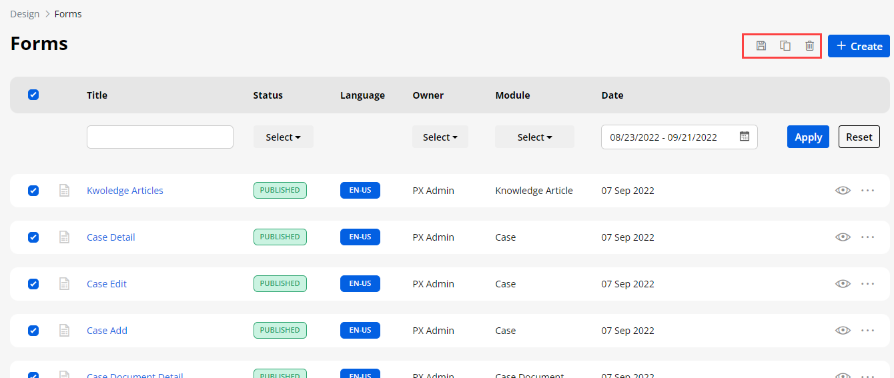This screenshot has width=894, height=378.
Task: Click the Title column header
Action: click(x=97, y=95)
